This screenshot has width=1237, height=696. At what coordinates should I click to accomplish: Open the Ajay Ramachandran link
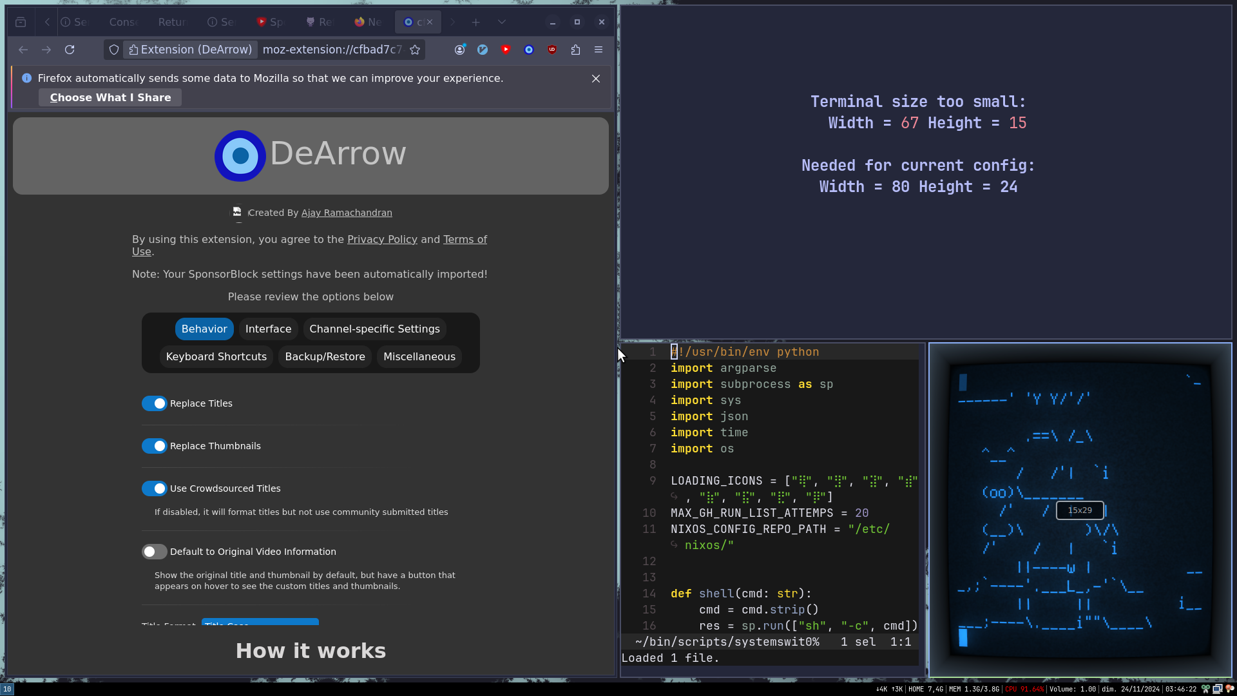click(347, 213)
